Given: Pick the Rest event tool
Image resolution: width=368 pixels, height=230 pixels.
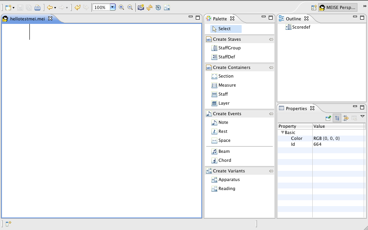Looking at the screenshot, I should coord(222,132).
